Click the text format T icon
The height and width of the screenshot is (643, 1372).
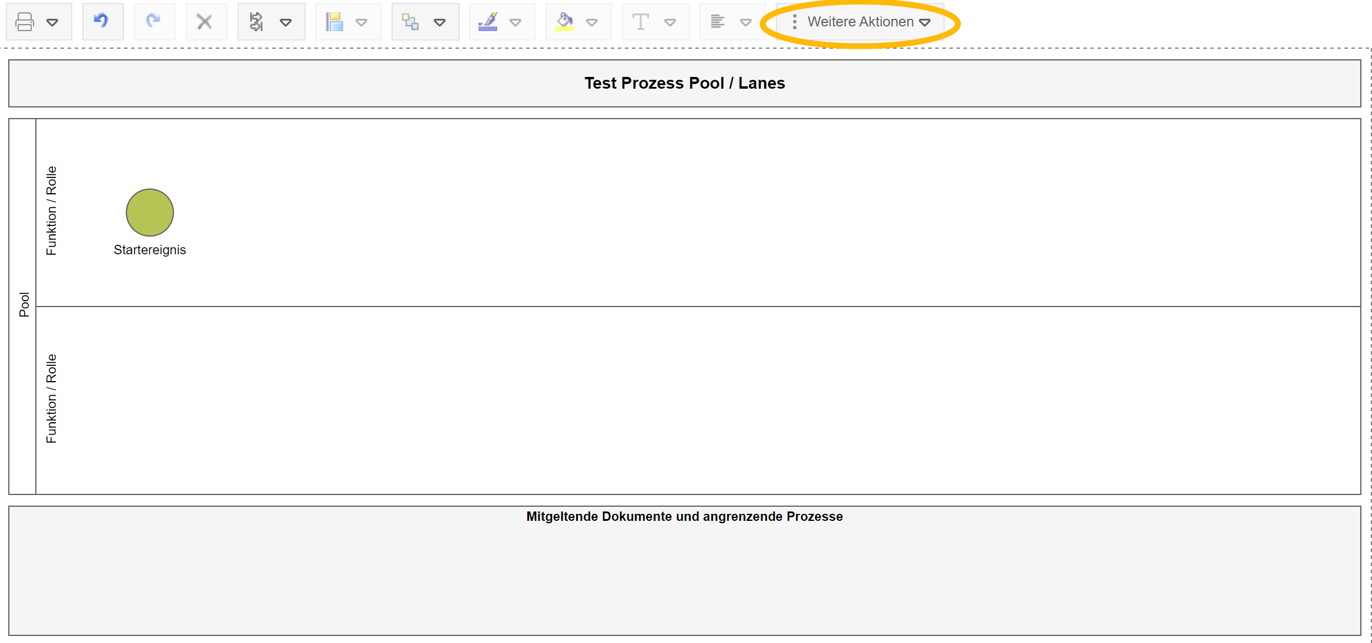640,22
